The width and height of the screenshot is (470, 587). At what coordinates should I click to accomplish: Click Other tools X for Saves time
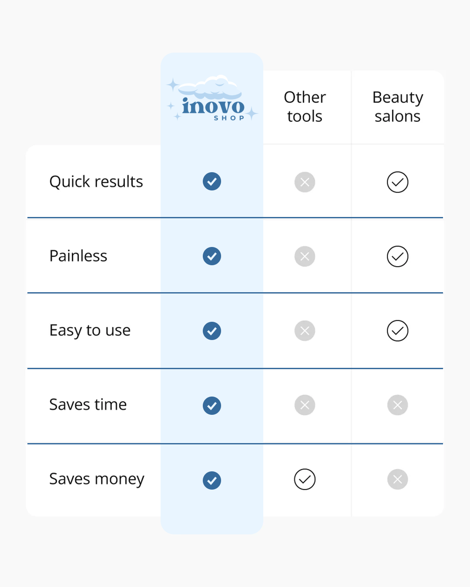305,405
